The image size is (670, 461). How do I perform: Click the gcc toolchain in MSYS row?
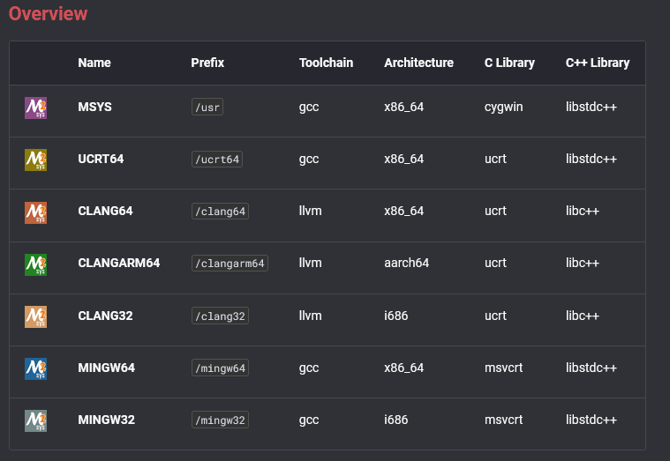pyautogui.click(x=309, y=108)
